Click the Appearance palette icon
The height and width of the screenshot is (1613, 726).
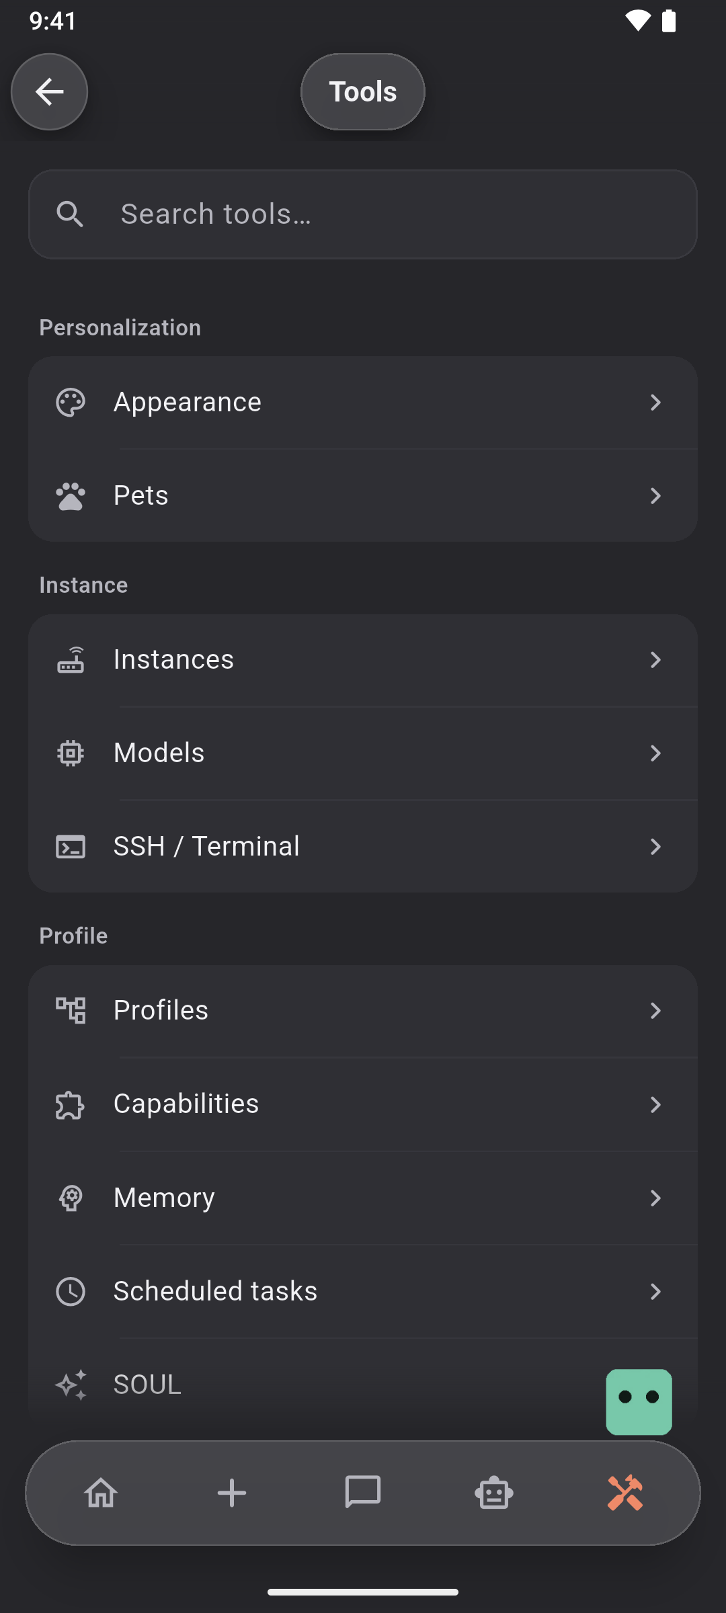click(x=71, y=403)
